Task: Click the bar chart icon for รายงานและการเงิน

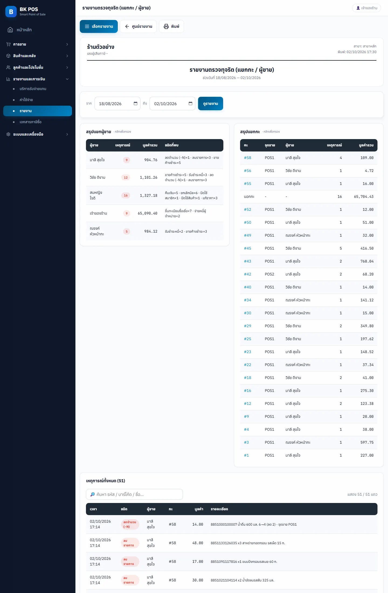Action: click(x=8, y=79)
